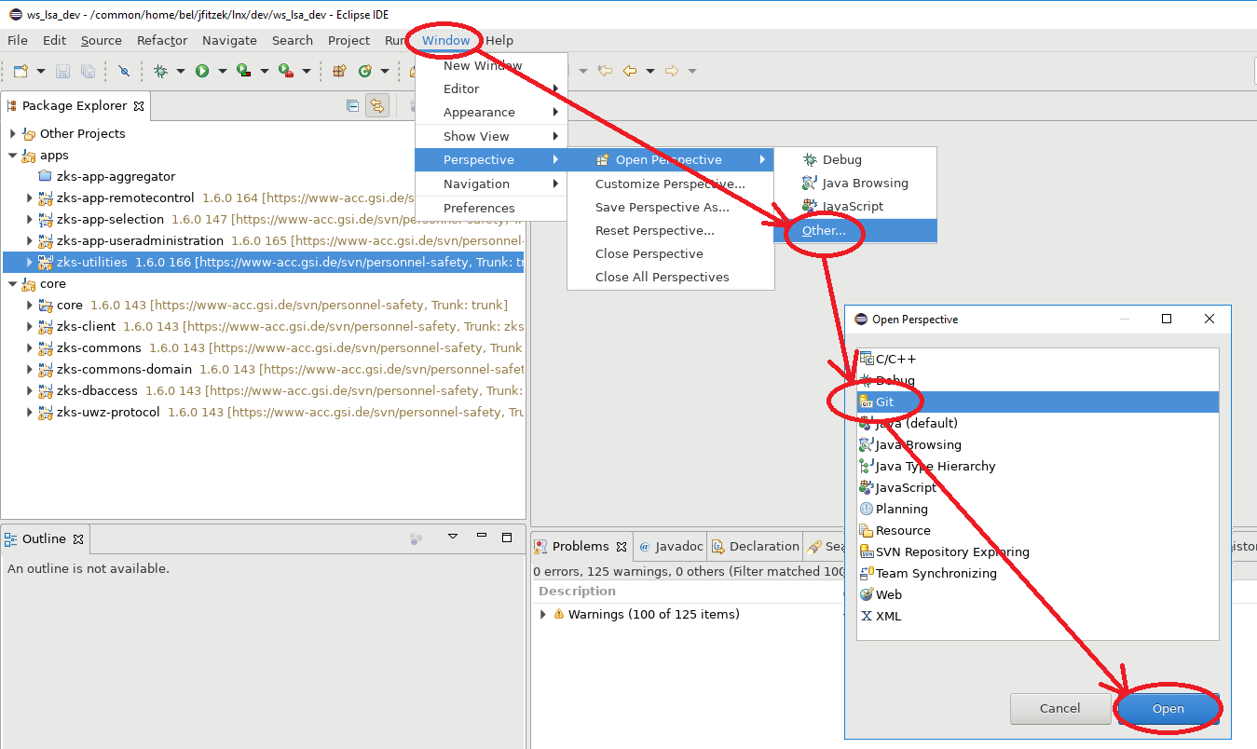
Task: Select Git in the Open Perspective list
Action: click(1037, 402)
